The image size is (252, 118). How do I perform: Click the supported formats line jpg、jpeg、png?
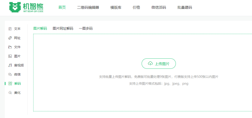159,84
